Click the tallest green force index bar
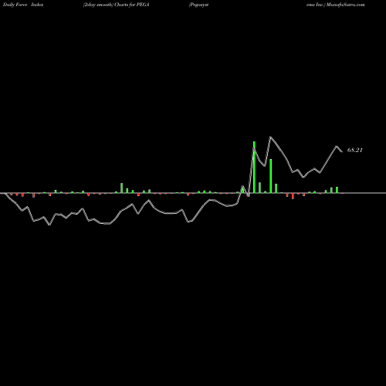The image size is (386, 386). [254, 167]
